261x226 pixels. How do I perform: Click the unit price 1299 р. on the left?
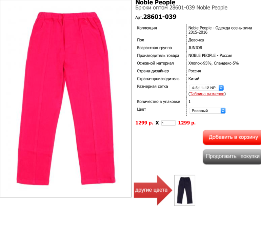144,123
